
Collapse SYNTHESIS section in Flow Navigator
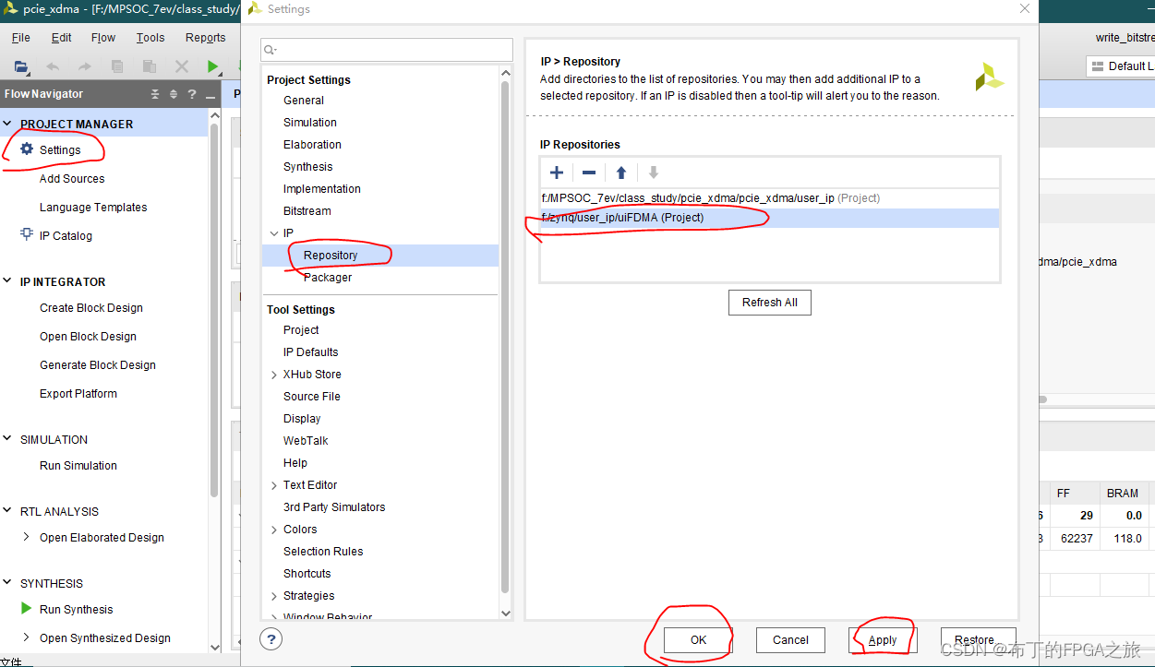[8, 583]
